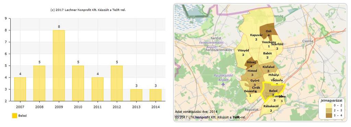The height and width of the screenshot is (127, 351).
Task: Select the 2014 bar in the chart
Action: pyautogui.click(x=156, y=95)
